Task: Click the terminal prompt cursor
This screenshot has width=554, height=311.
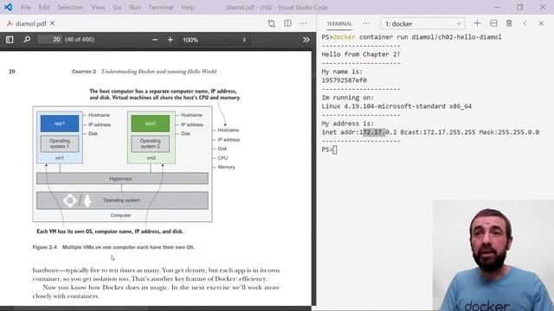Action: (335, 149)
